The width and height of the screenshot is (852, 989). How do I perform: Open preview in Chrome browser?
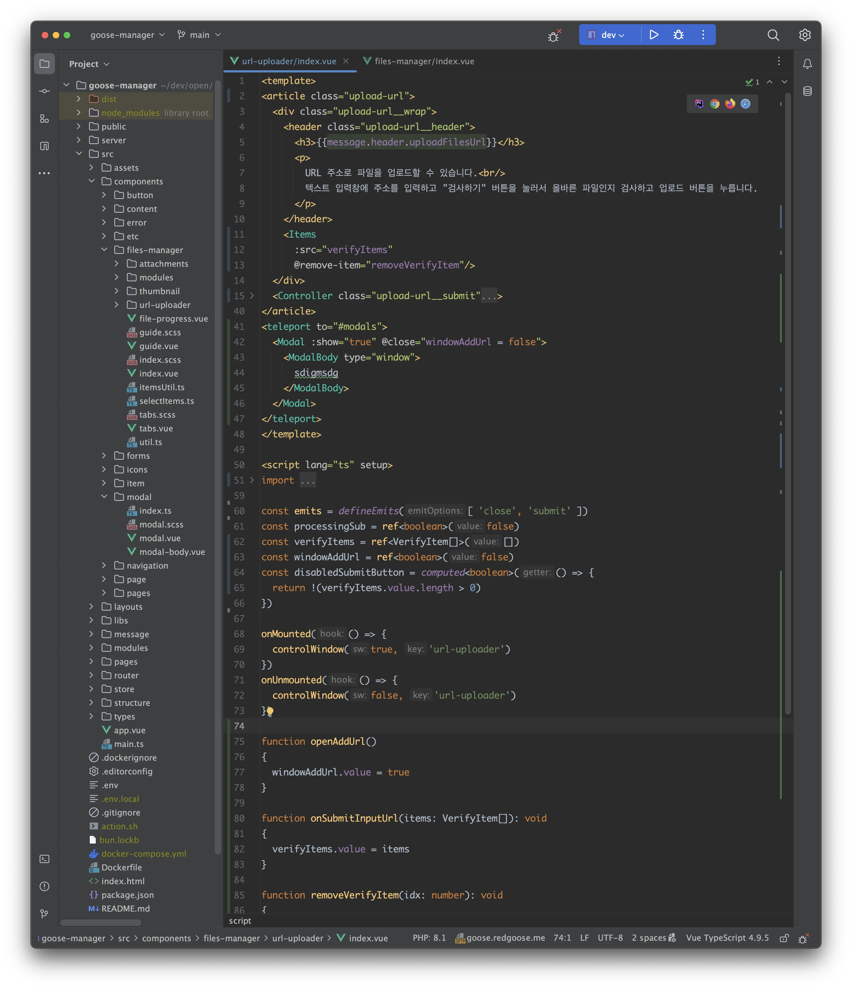click(714, 103)
